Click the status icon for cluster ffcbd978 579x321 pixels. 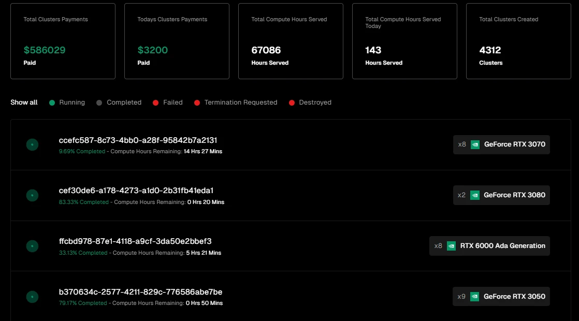pos(32,246)
